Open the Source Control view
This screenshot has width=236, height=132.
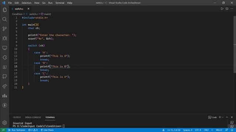(4, 29)
